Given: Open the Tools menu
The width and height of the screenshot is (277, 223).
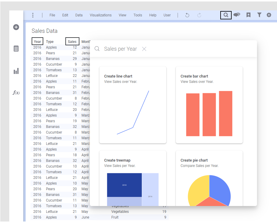Looking at the screenshot, I should (x=138, y=15).
